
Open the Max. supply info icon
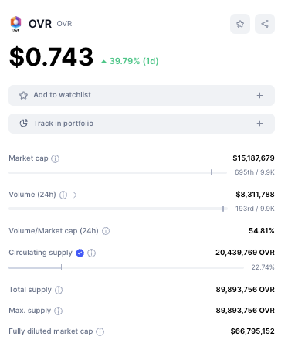pos(58,311)
